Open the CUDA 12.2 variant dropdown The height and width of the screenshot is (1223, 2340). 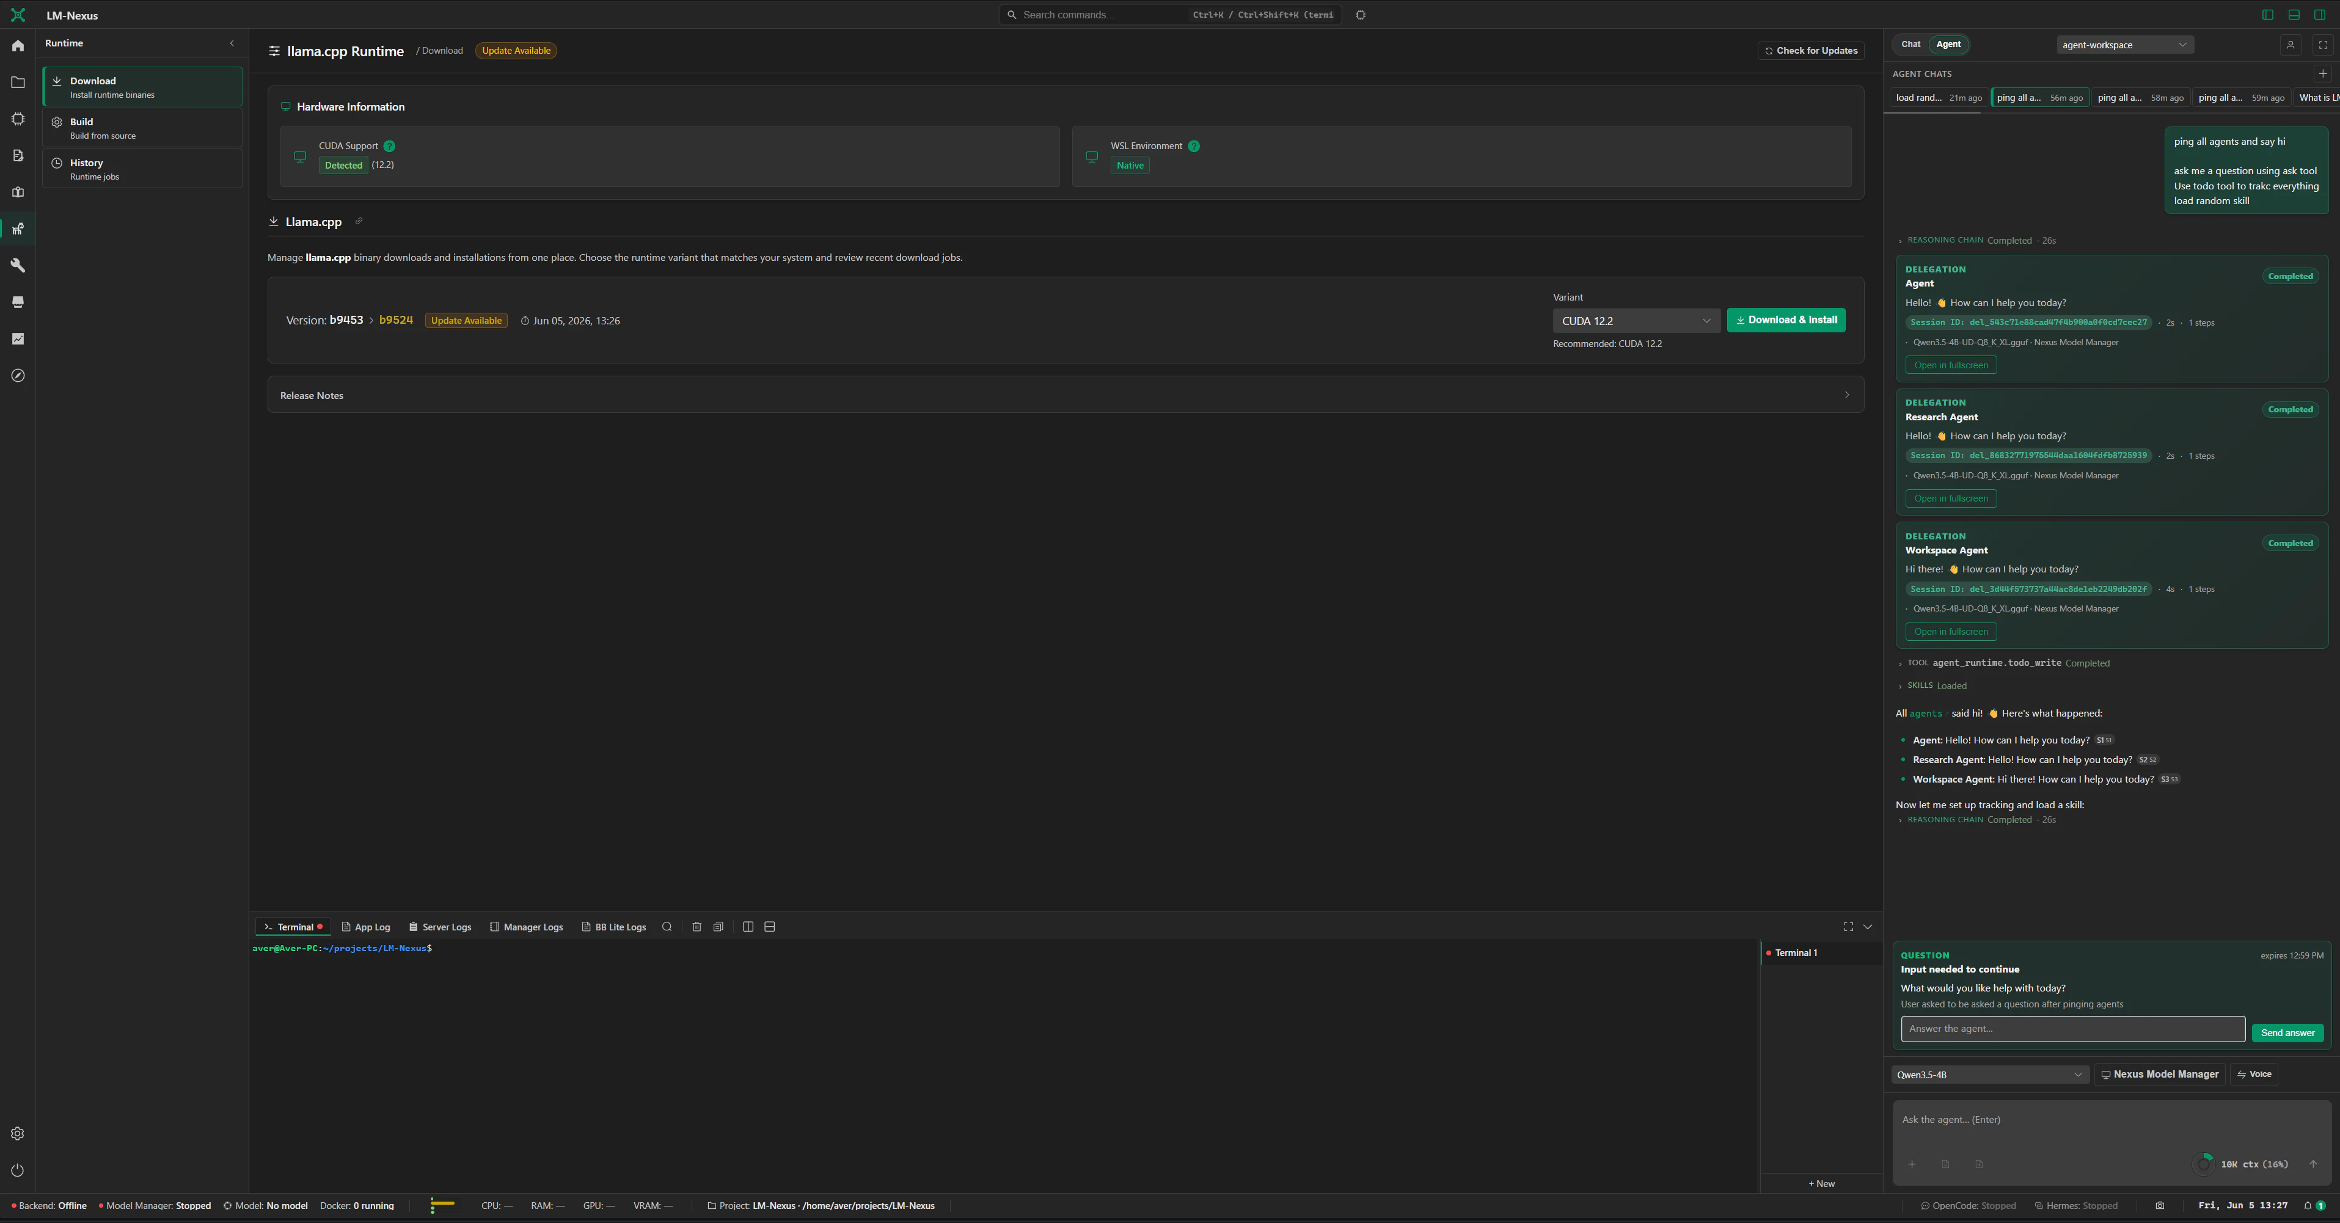coord(1636,321)
